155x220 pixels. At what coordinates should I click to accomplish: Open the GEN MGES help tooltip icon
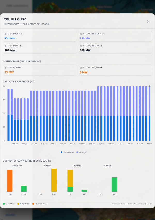[22, 34]
